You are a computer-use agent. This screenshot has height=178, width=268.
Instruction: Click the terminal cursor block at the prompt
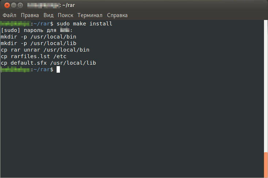tap(58, 69)
